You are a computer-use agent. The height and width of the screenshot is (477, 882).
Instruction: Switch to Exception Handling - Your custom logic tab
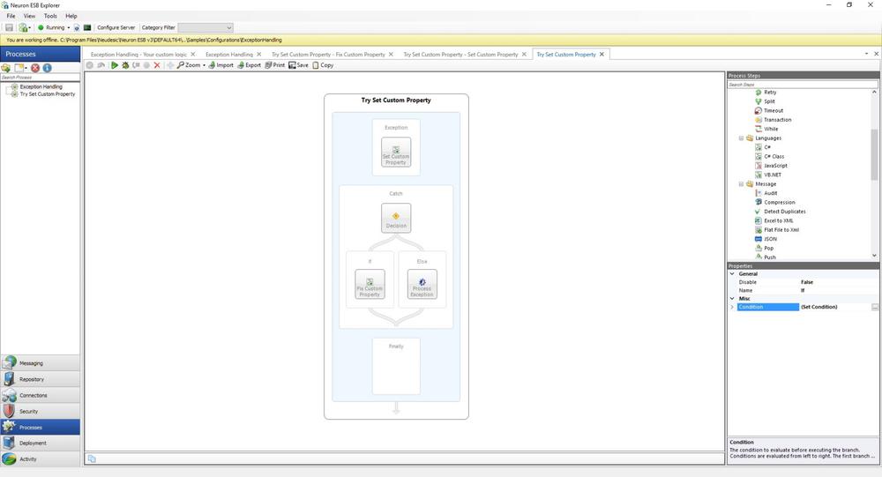tap(138, 55)
